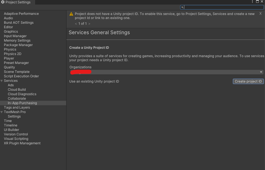Open Scene Template settings
The width and height of the screenshot is (265, 170).
click(x=16, y=72)
